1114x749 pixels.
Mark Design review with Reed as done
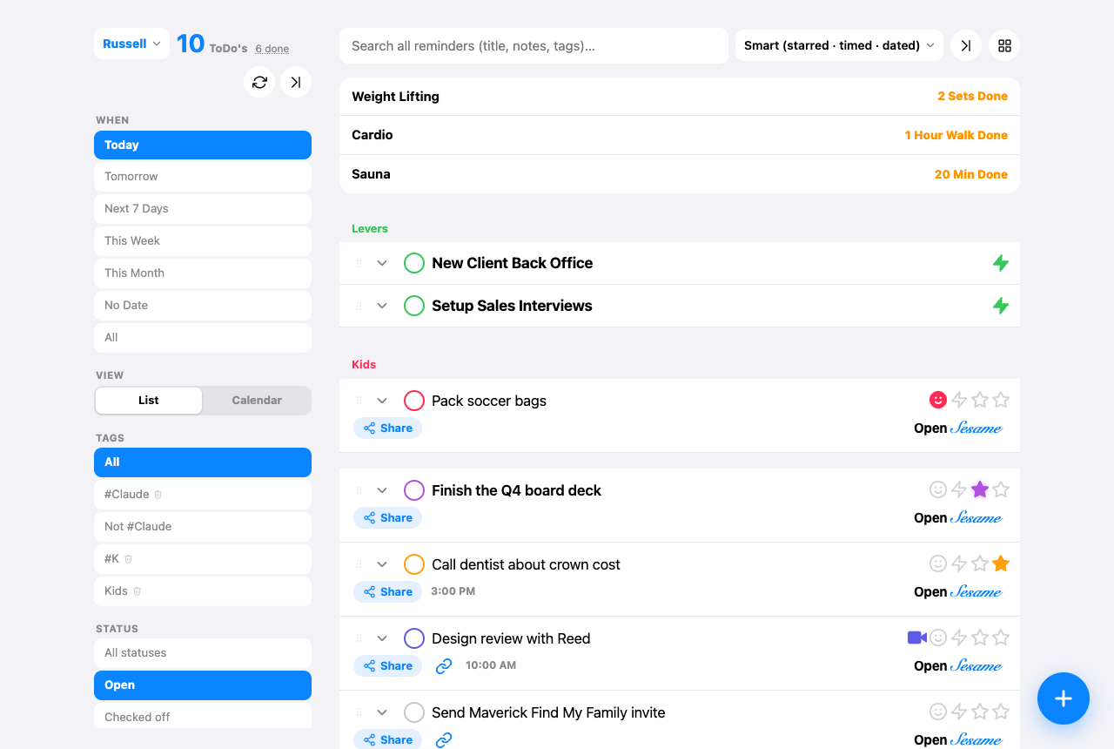414,638
